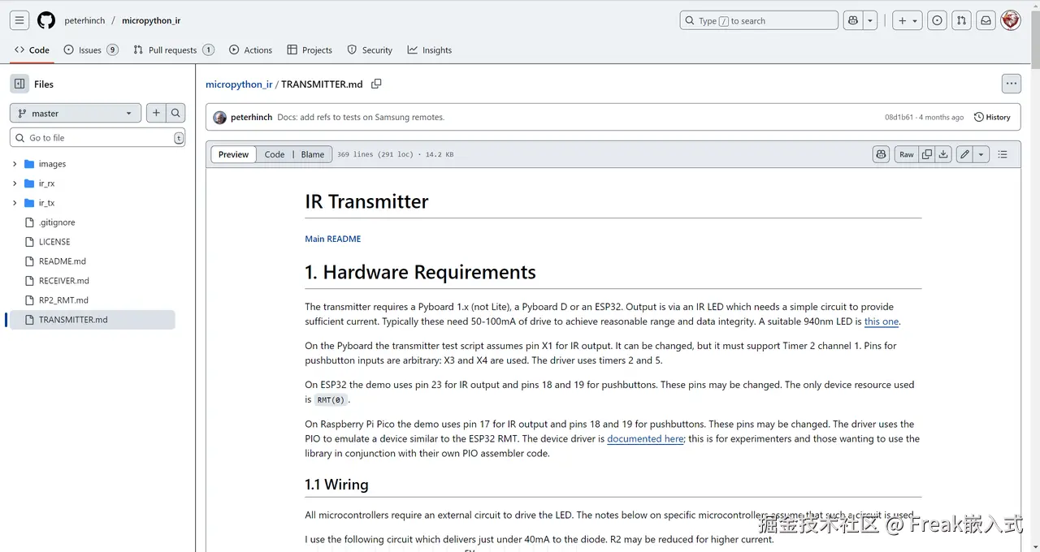Click the search files magnifier button

pyautogui.click(x=175, y=113)
